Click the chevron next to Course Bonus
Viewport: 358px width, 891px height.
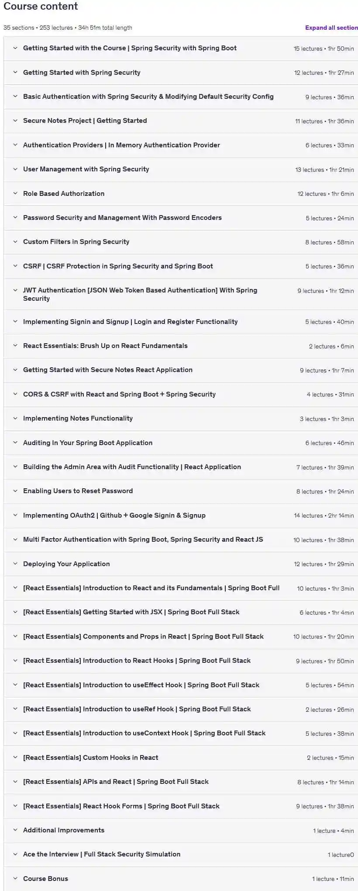15,878
